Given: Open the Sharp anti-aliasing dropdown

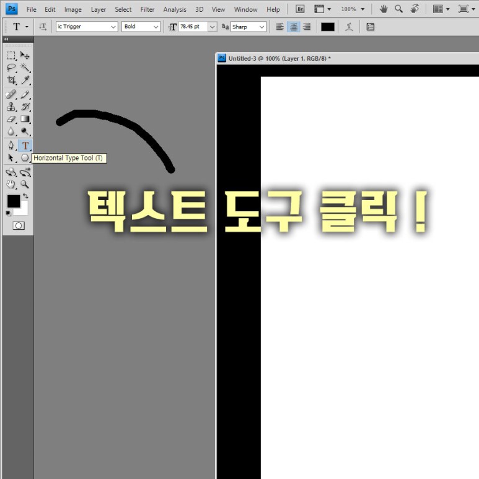Looking at the screenshot, I should (x=248, y=27).
